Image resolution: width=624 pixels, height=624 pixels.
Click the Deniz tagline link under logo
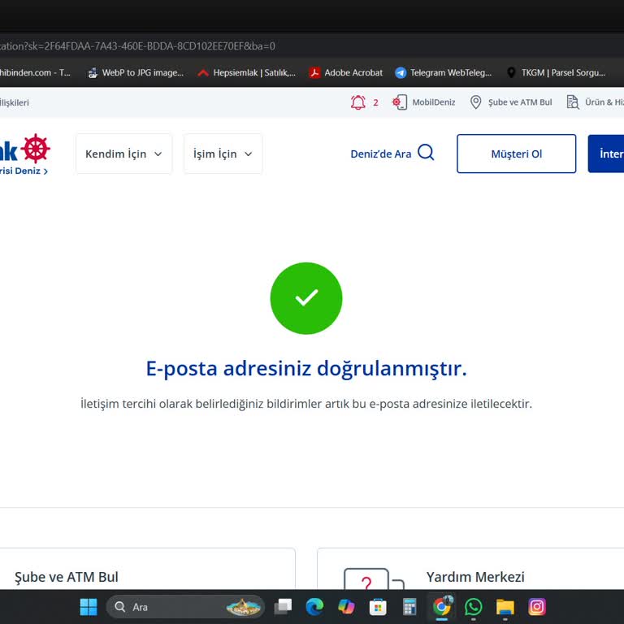point(24,171)
